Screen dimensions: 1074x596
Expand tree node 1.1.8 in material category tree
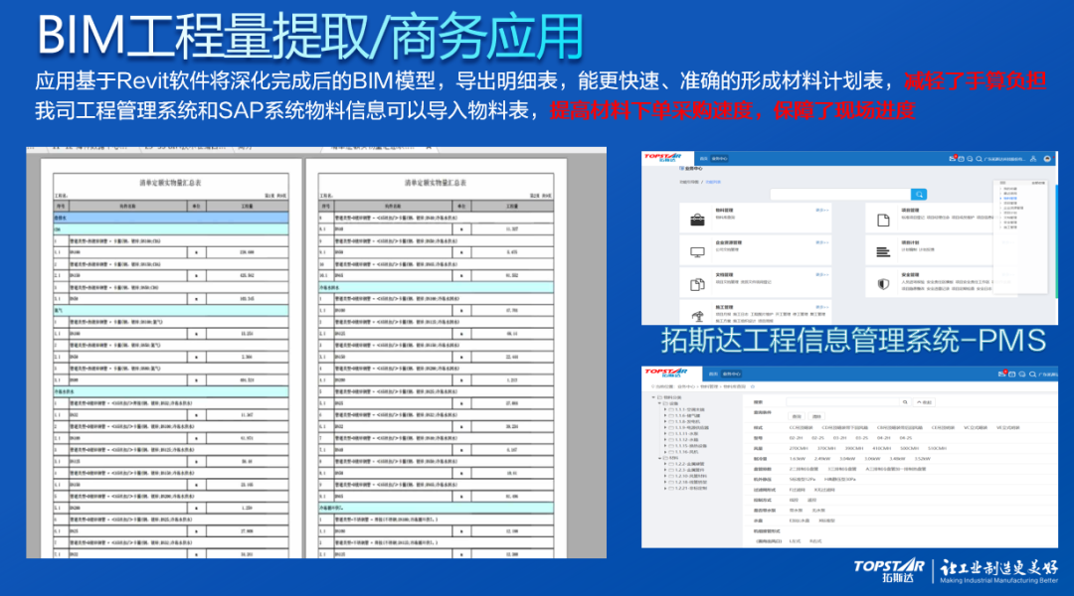pos(665,421)
